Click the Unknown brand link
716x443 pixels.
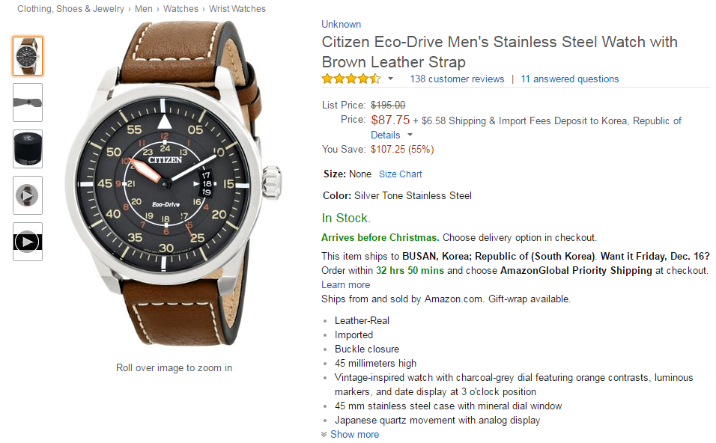point(341,24)
